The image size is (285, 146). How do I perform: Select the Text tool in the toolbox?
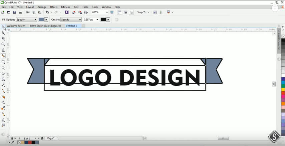(3, 79)
